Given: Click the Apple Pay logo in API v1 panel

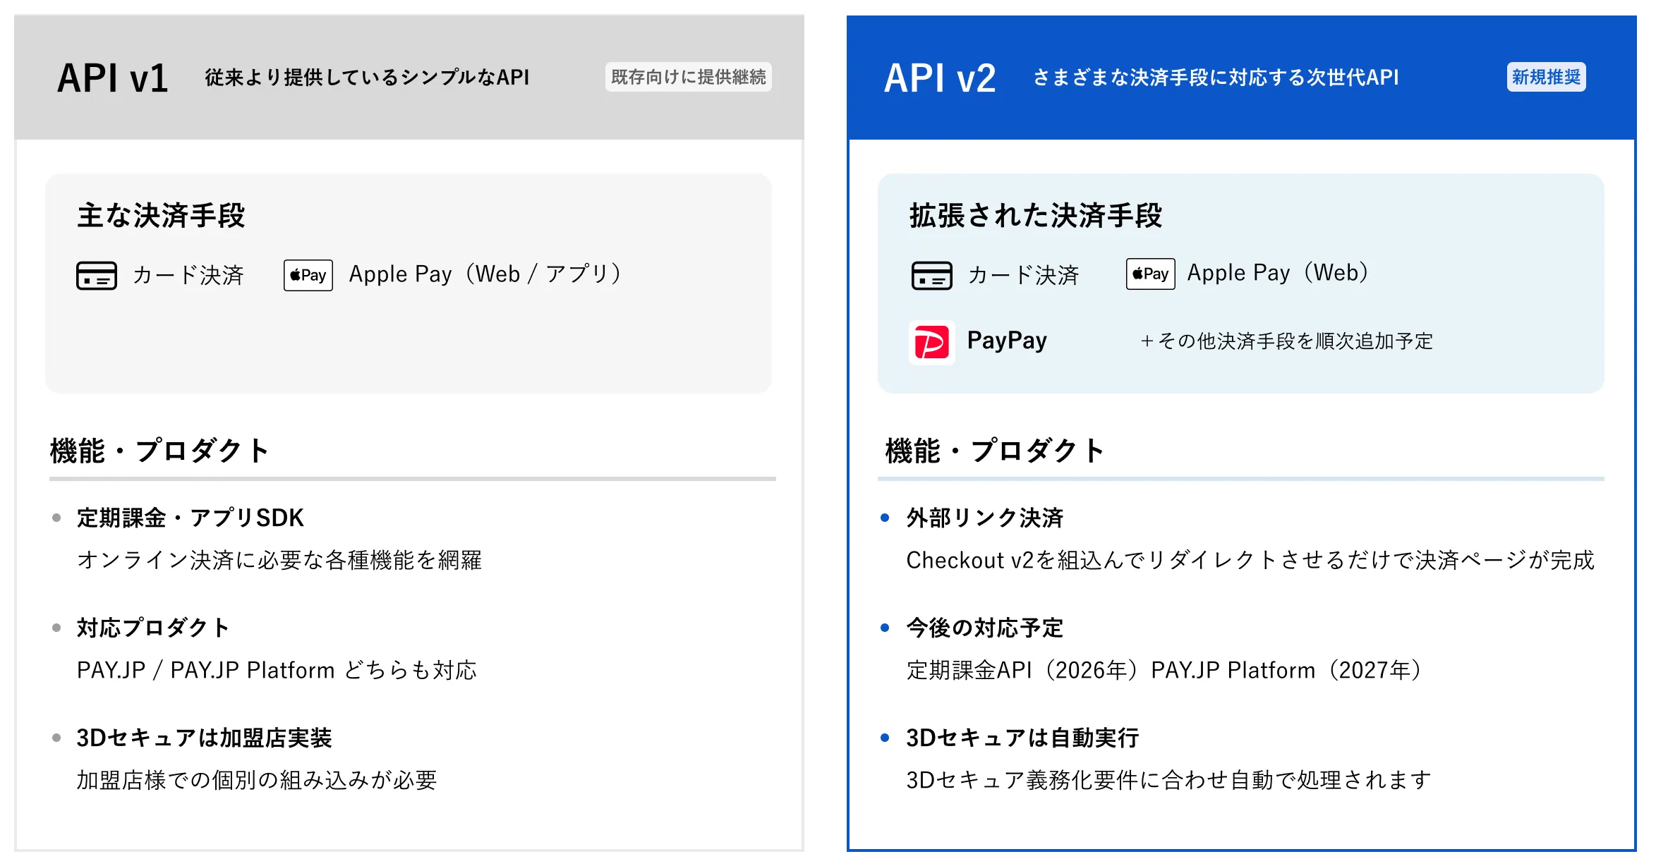Looking at the screenshot, I should click(308, 275).
